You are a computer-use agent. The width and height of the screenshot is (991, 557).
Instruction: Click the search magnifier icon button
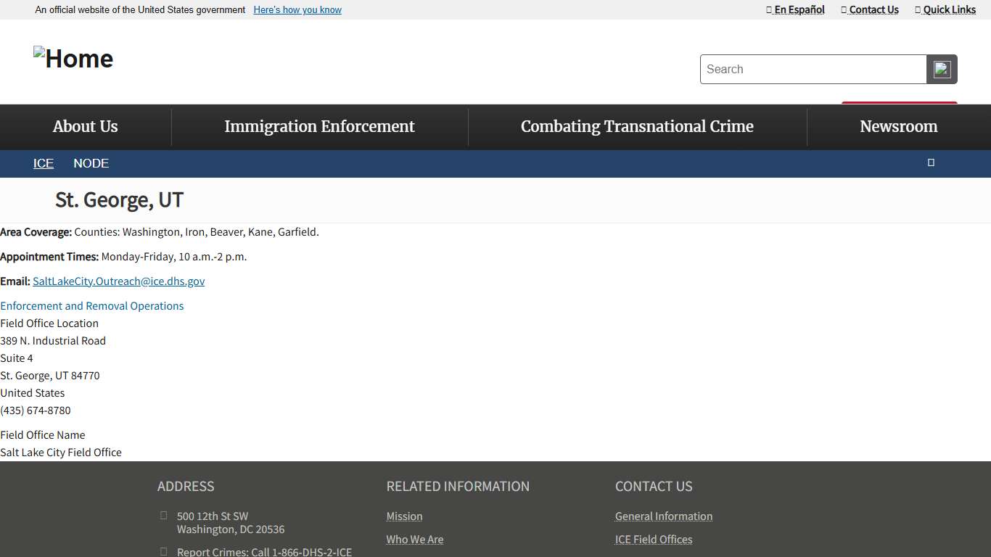click(942, 70)
